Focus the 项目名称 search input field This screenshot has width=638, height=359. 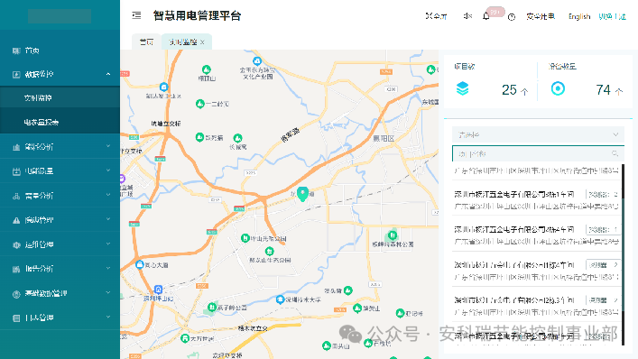(538, 153)
